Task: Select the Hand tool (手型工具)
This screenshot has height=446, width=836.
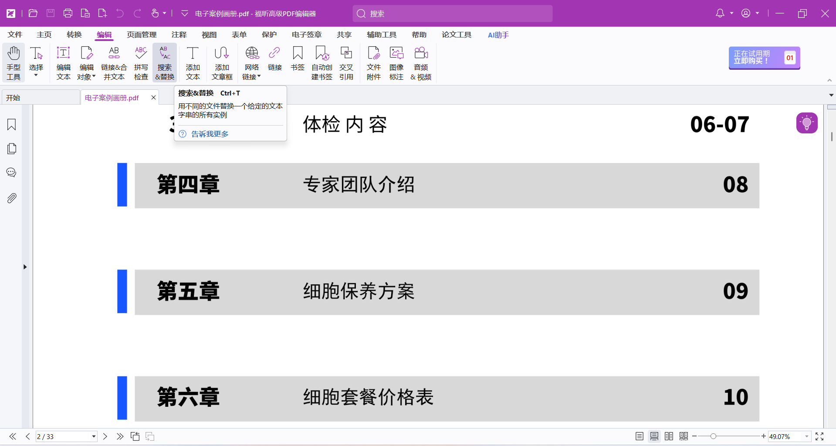Action: [x=14, y=63]
